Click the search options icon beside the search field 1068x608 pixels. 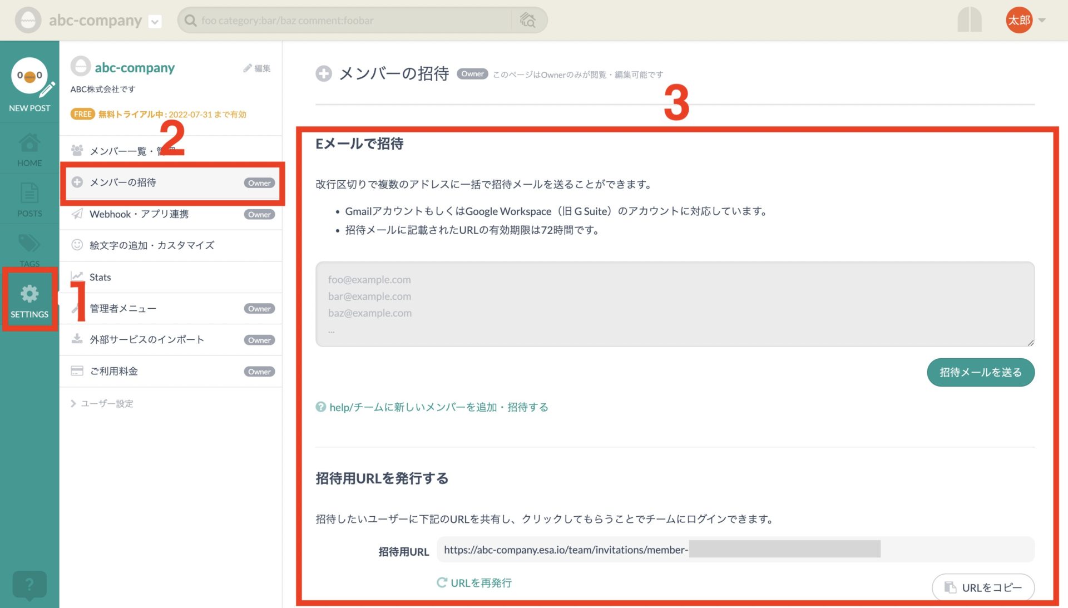tap(527, 20)
